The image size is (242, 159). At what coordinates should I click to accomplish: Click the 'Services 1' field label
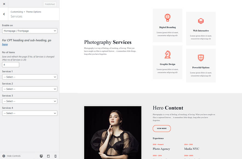(x=7, y=71)
